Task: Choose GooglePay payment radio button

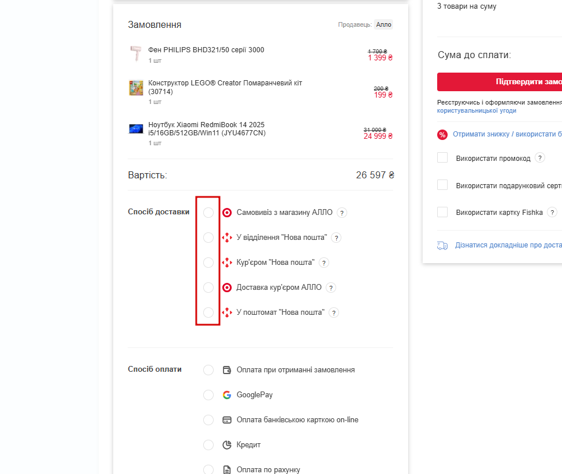Action: (208, 395)
